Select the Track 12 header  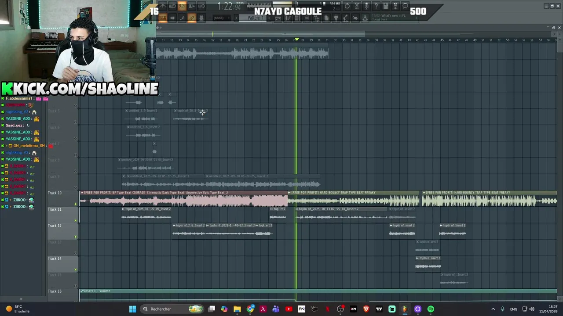click(x=62, y=231)
